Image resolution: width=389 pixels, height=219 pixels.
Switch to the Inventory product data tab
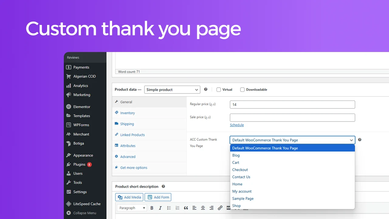[127, 113]
